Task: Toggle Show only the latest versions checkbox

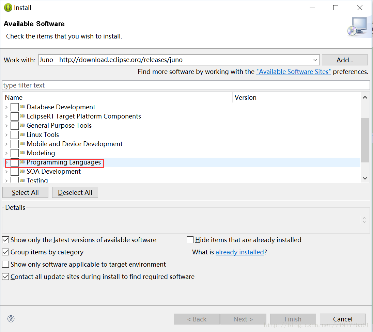Action: 5,240
